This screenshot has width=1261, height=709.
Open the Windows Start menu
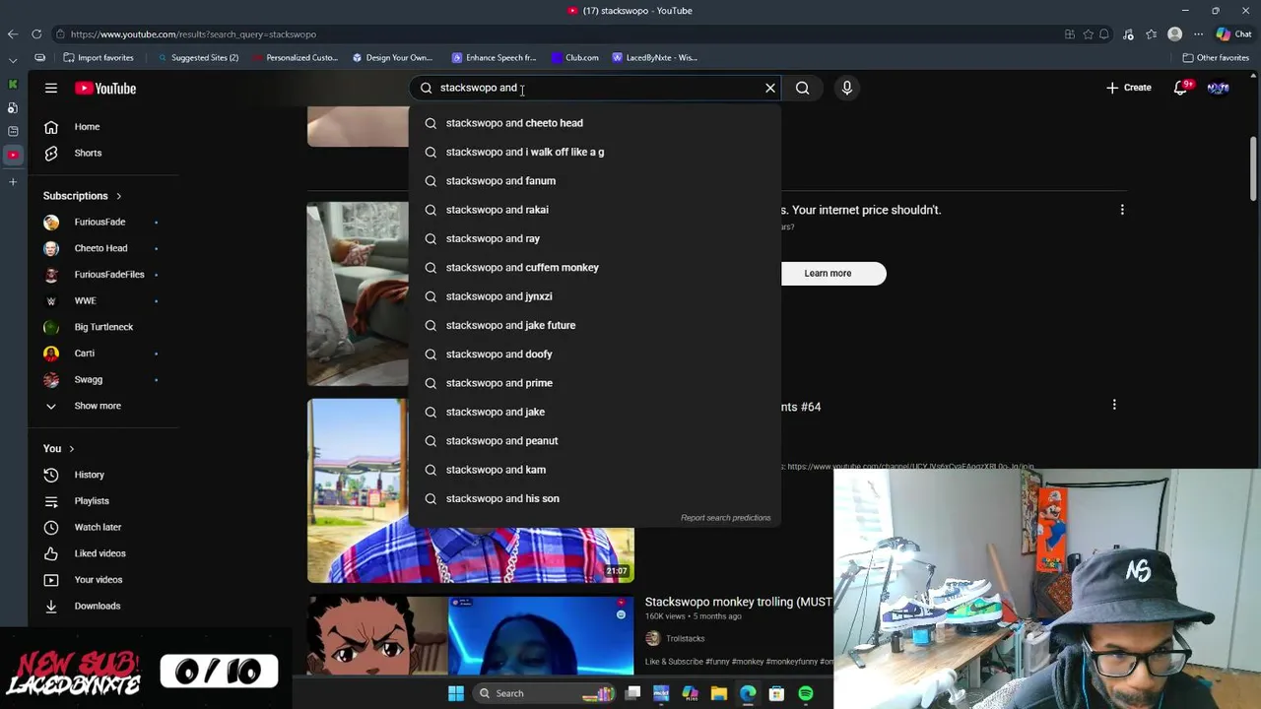click(456, 693)
